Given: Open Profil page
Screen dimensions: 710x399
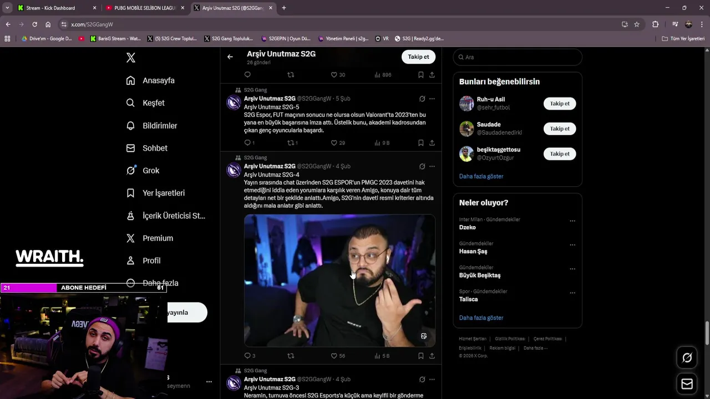Looking at the screenshot, I should pos(143,260).
